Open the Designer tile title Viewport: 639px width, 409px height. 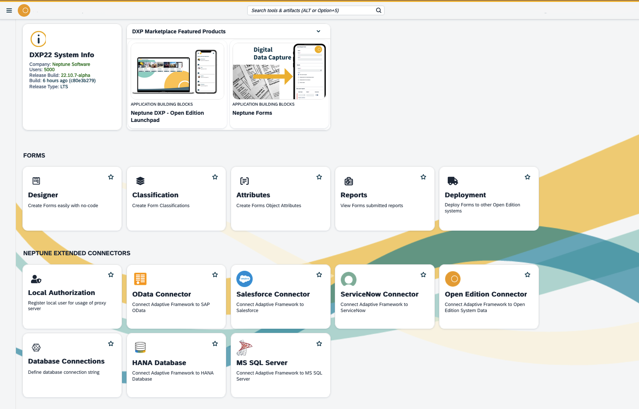pos(43,195)
